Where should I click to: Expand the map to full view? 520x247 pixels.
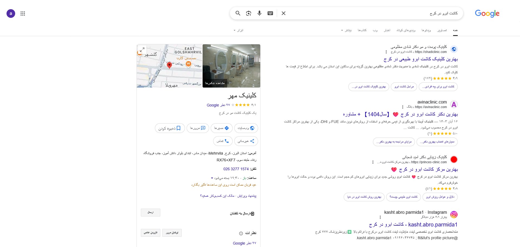(142, 49)
